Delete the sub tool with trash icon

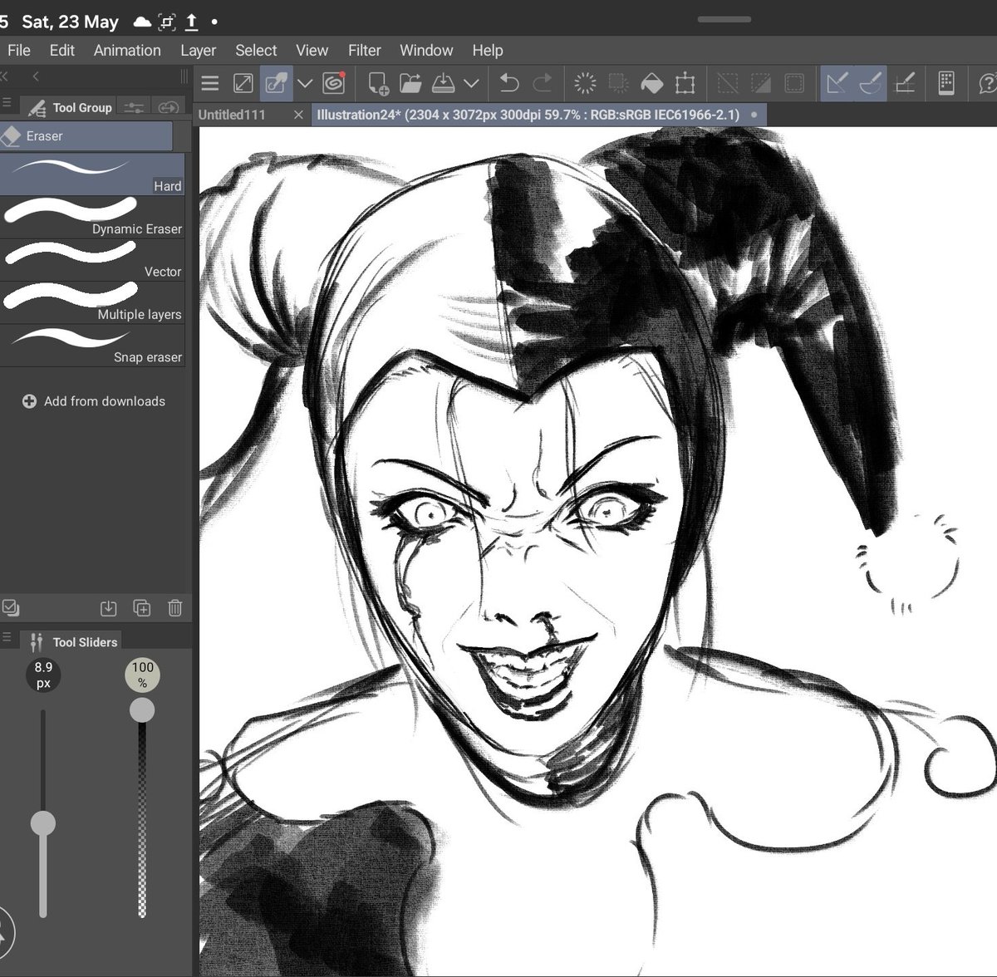click(174, 608)
